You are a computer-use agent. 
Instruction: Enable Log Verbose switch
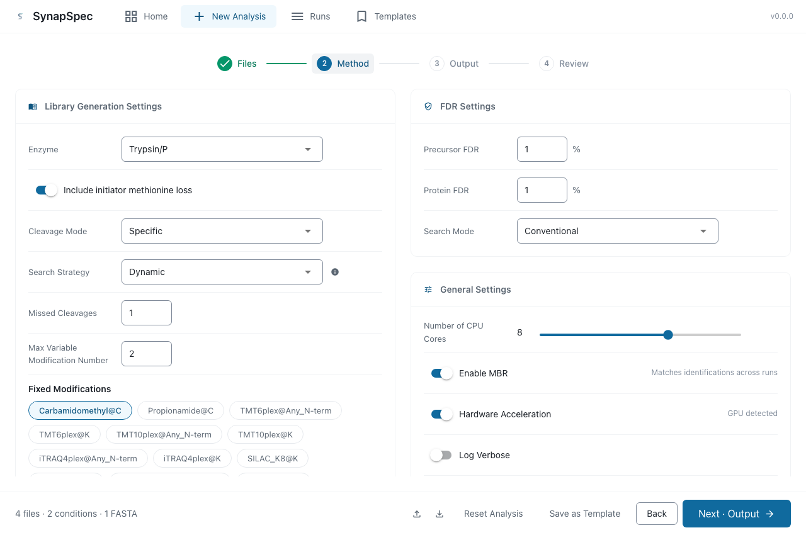(441, 455)
